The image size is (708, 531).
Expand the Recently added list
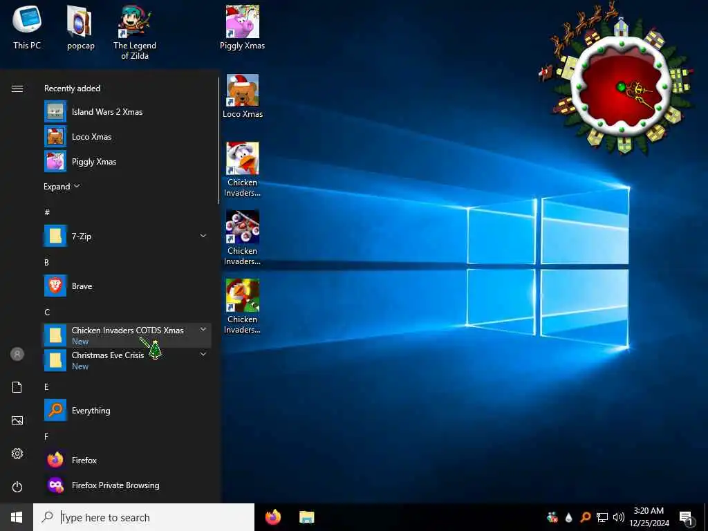click(x=62, y=187)
